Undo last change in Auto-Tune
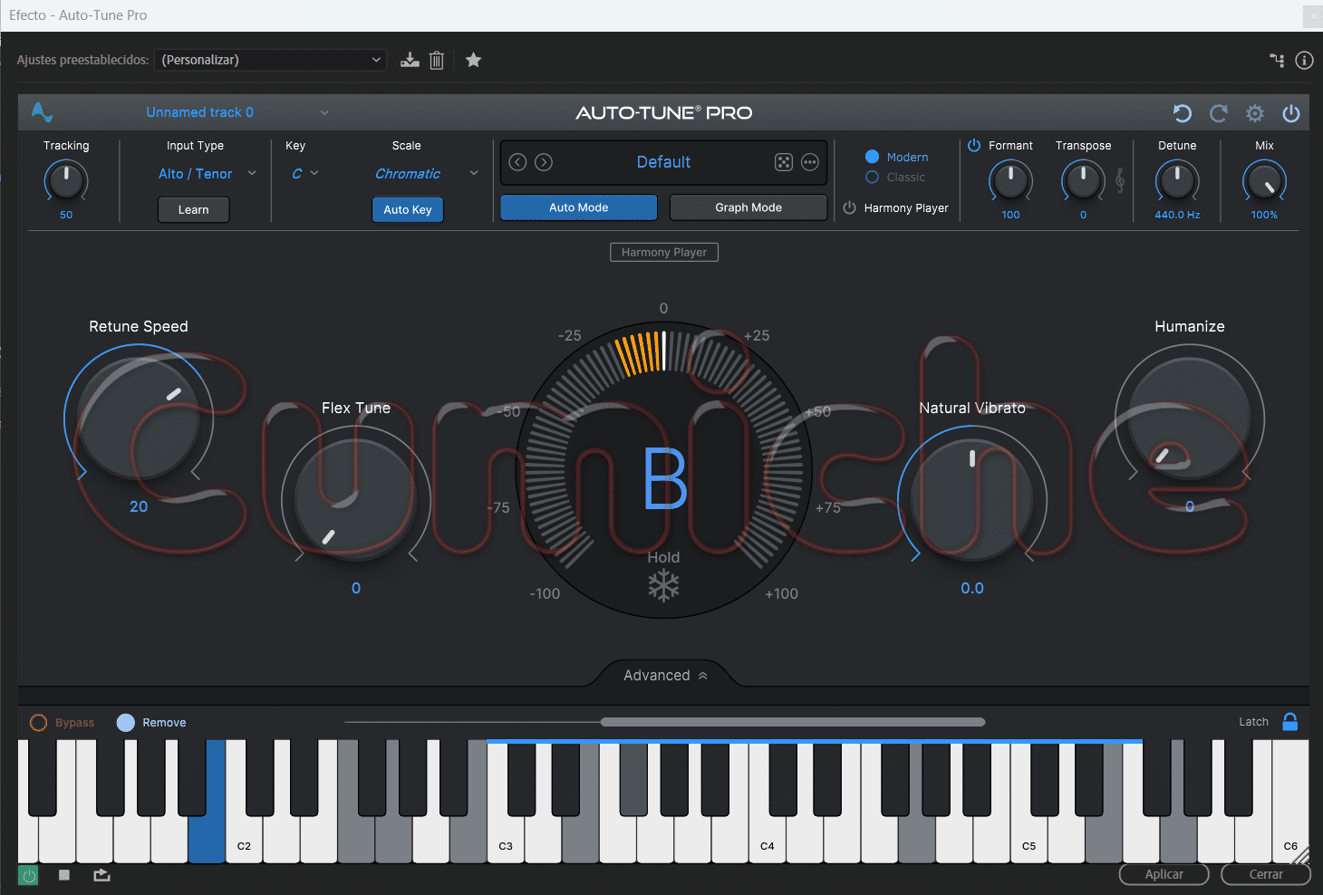Screen dimensions: 1323x895 [1183, 113]
